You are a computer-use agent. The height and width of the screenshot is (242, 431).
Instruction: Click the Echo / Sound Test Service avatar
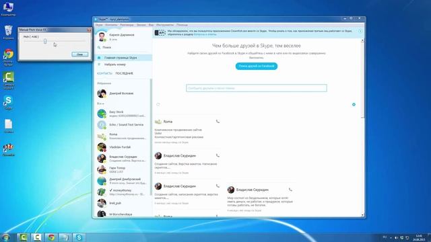(x=102, y=125)
